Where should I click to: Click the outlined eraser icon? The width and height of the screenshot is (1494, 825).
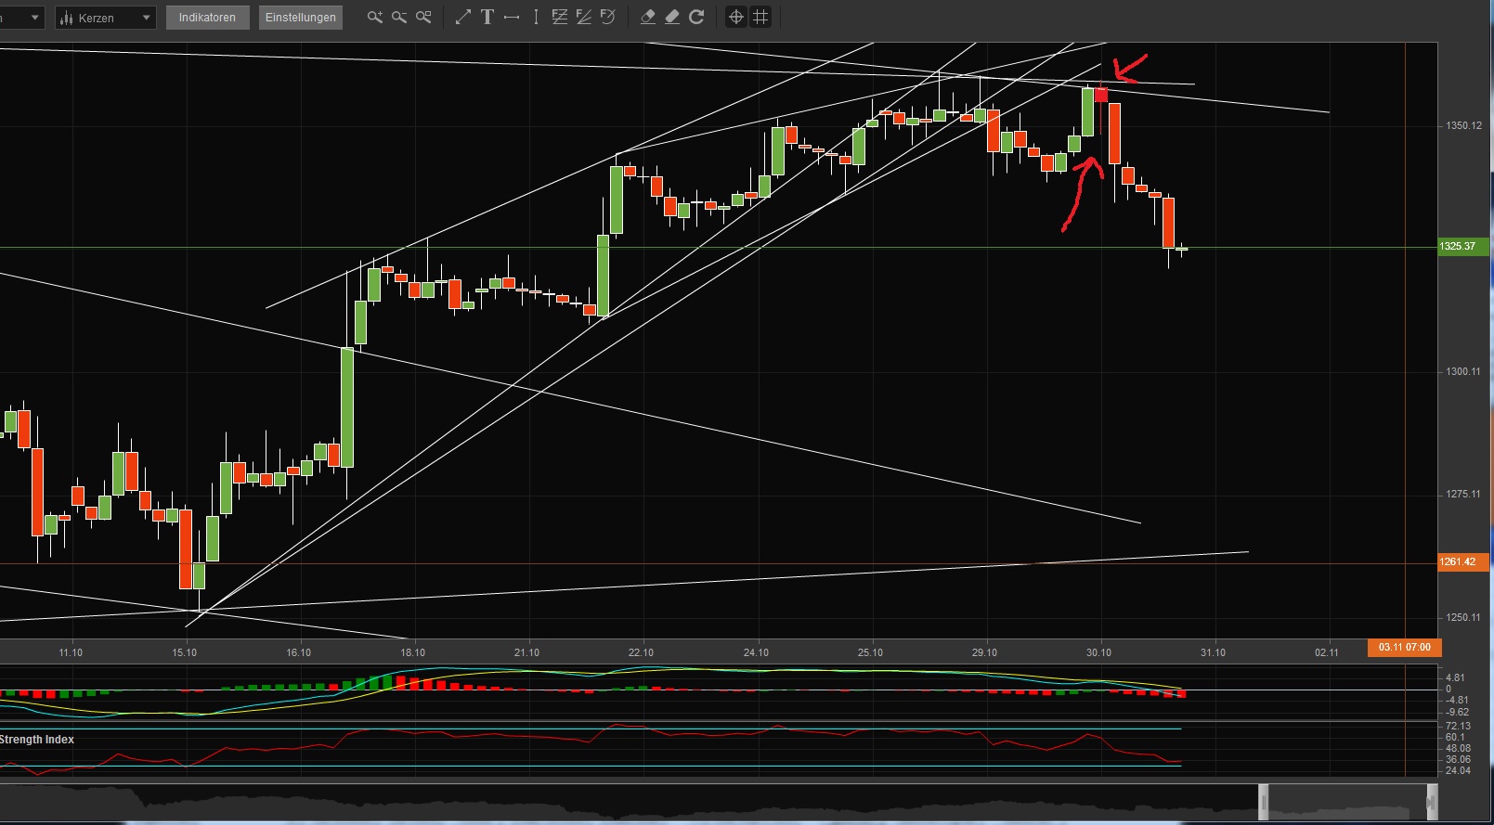pos(648,17)
